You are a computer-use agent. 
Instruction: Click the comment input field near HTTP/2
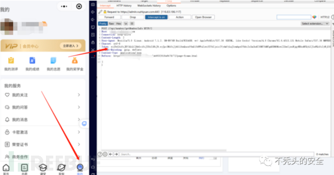pos(294,17)
